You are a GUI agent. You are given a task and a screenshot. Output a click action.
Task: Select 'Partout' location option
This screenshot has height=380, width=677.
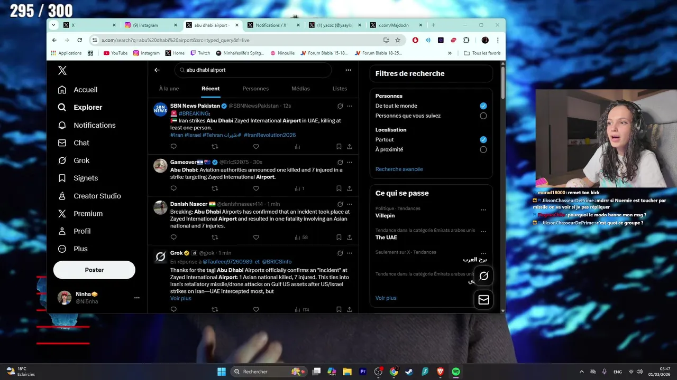pyautogui.click(x=483, y=140)
